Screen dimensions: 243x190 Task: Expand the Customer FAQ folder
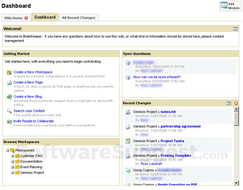tap(12, 156)
